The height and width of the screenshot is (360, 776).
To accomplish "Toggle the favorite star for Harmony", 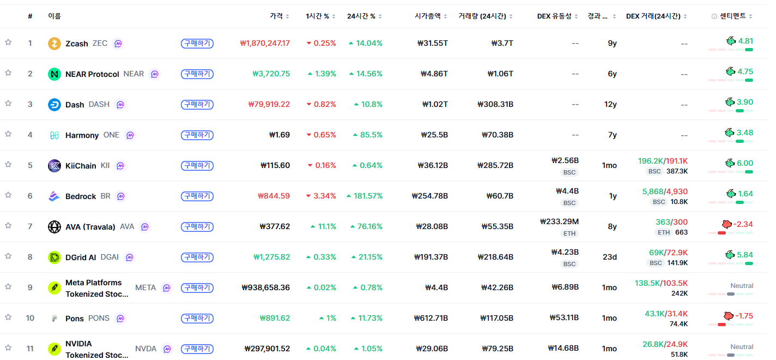I will tap(8, 134).
